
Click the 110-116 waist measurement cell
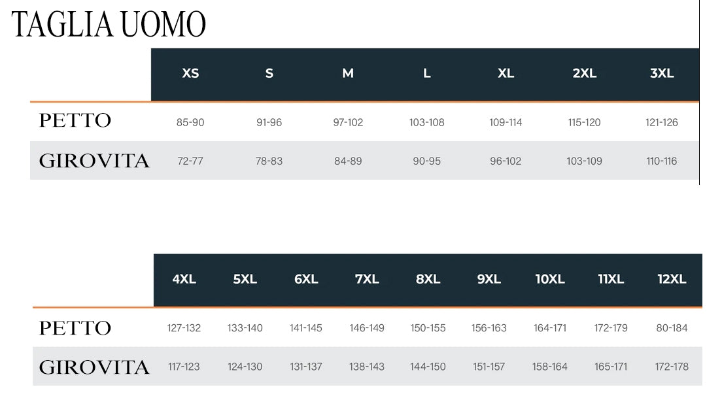(662, 161)
